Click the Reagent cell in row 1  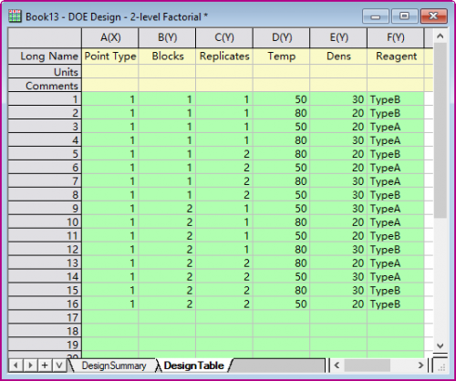point(396,99)
